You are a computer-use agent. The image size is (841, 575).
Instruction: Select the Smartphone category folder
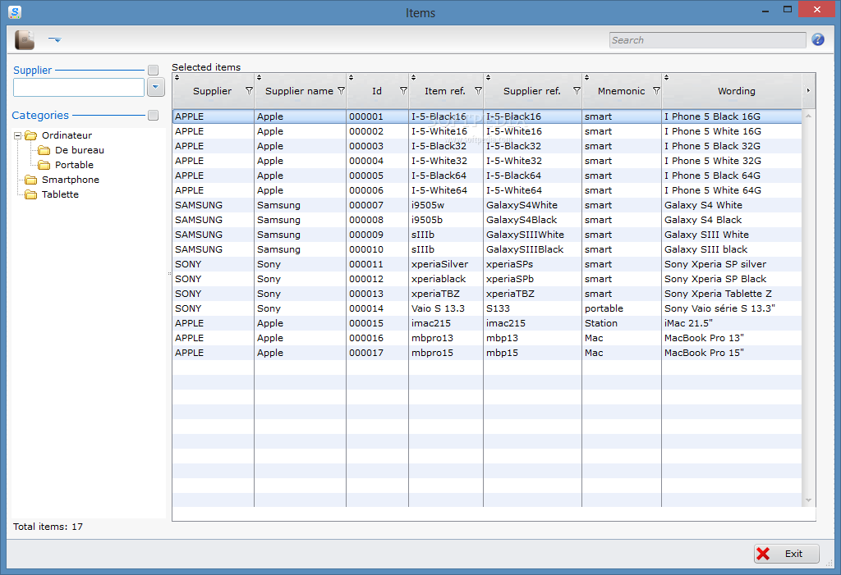coord(62,180)
